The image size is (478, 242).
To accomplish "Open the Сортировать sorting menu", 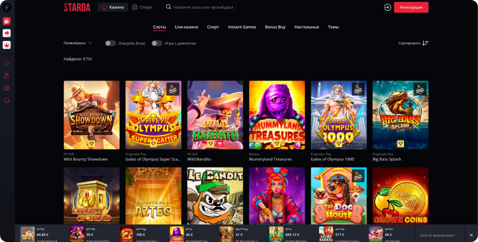I will click(x=409, y=43).
